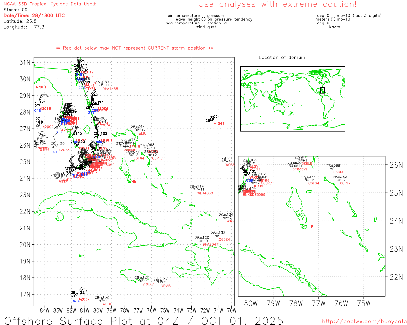The width and height of the screenshot is (407, 325).
Task: Click the 'Location of domain:' world map
Action: pos(293,99)
